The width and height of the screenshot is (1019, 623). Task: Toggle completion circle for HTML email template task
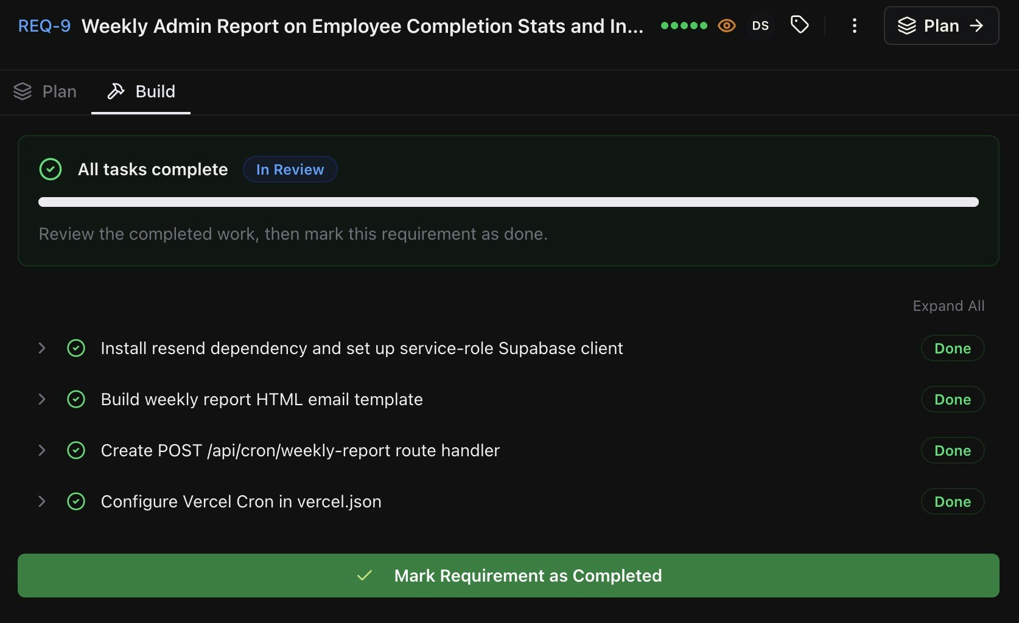click(76, 399)
